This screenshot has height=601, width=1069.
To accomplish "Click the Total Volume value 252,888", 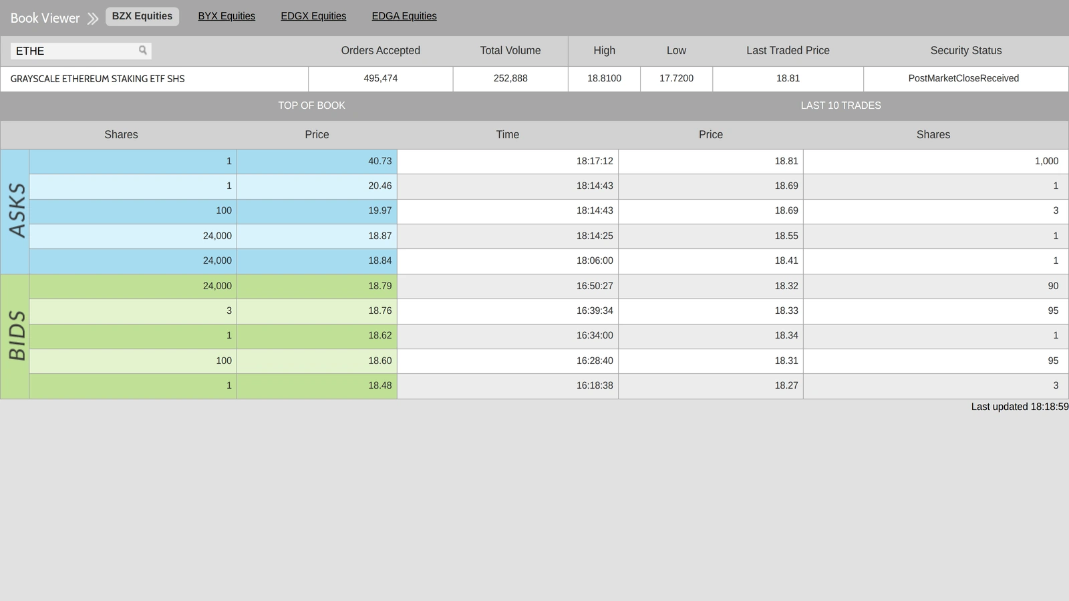I will tap(510, 79).
